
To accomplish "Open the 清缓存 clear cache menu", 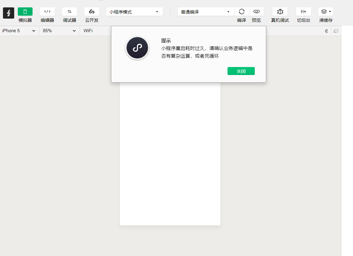I will pyautogui.click(x=326, y=12).
